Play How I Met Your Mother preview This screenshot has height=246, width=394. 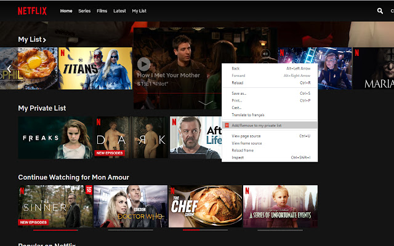(x=143, y=64)
